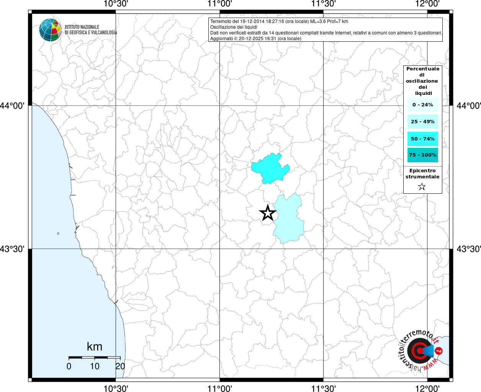Click the 'Epicentro strumentale' legend label
Screen dimensions: 481x392
[422, 174]
